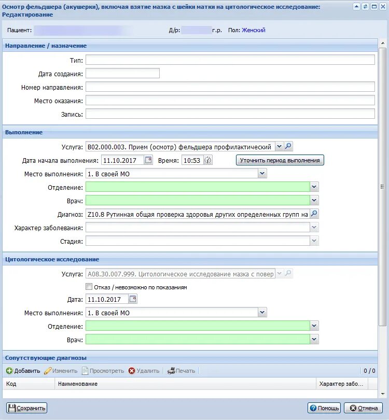Click the Диагноз field with Z10.8
The image size is (389, 420).
click(198, 214)
